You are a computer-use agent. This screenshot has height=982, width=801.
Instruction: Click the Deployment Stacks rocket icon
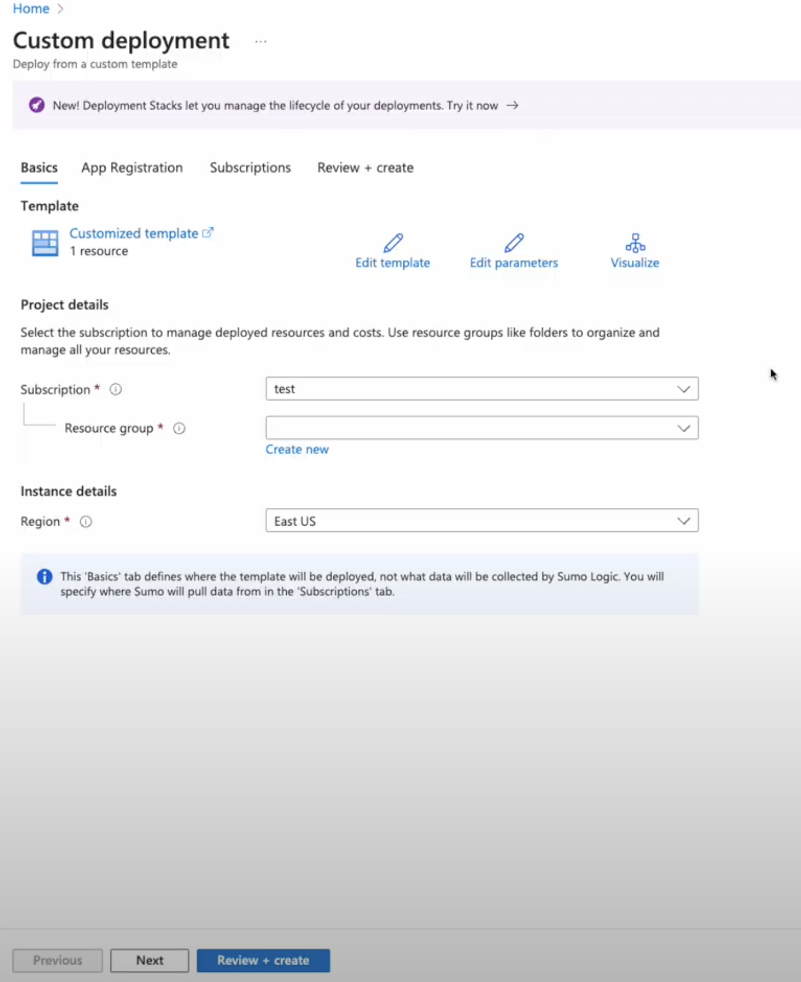coord(37,105)
